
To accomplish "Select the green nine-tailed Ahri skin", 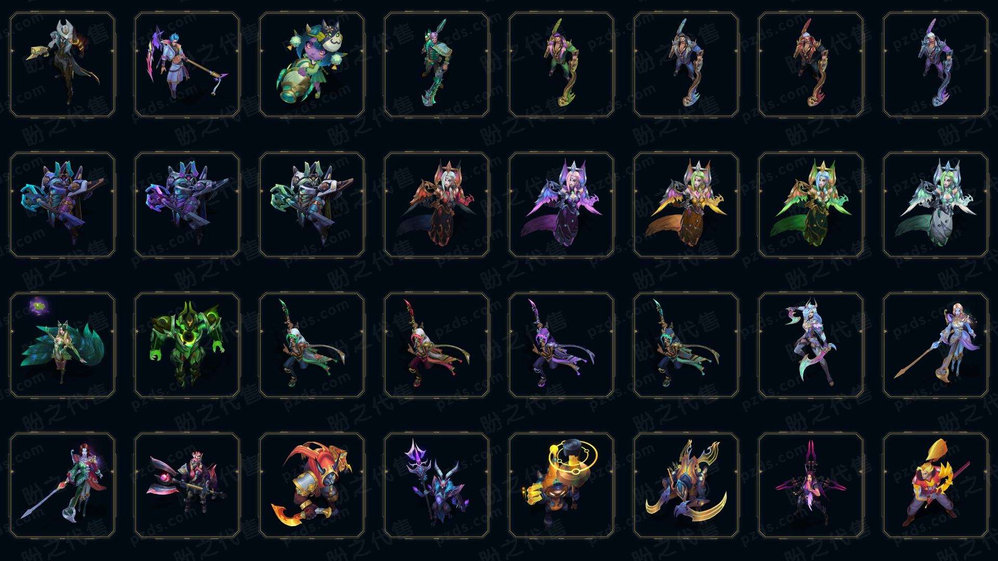I will tap(62, 345).
